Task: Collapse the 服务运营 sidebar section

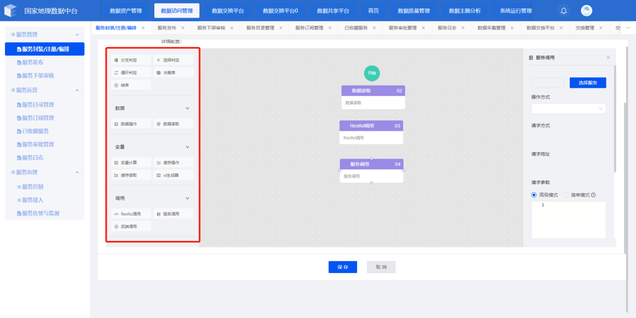Action: pyautogui.click(x=77, y=90)
